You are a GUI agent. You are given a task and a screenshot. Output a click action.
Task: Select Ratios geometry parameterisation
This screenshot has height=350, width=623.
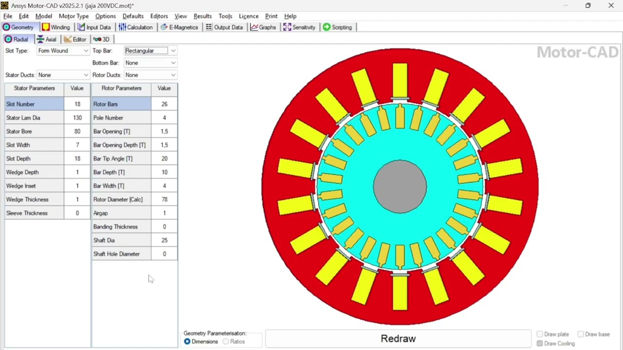pos(234,342)
